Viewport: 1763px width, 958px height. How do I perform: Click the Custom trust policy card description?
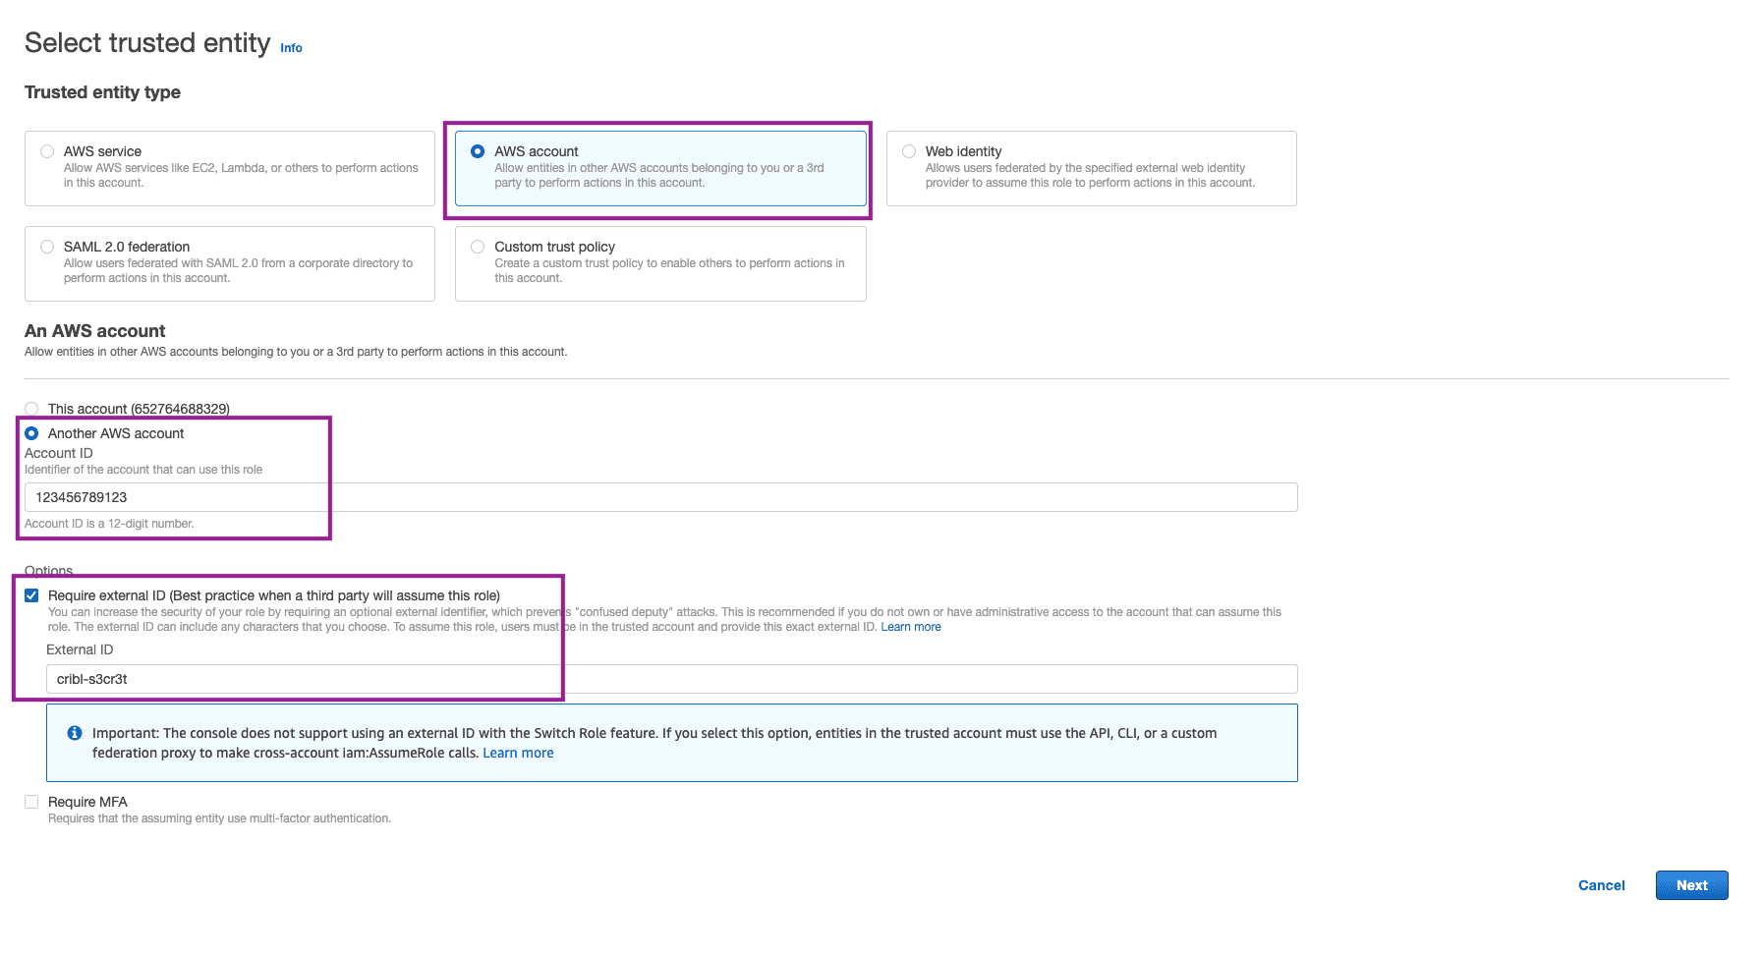tap(668, 270)
